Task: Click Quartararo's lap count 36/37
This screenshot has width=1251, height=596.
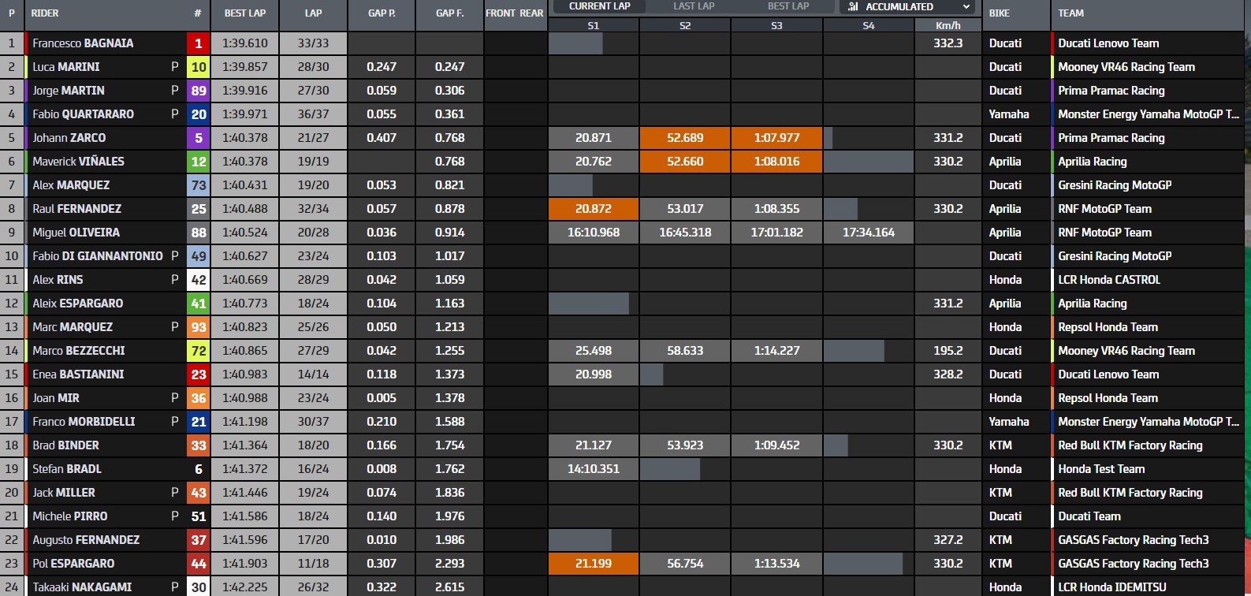Action: pos(313,114)
